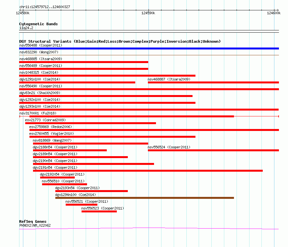Image resolution: width=288 pixels, height=247 pixels.
Task: Select nsv556490 (Cooper2011) label
Action: pos(41,86)
